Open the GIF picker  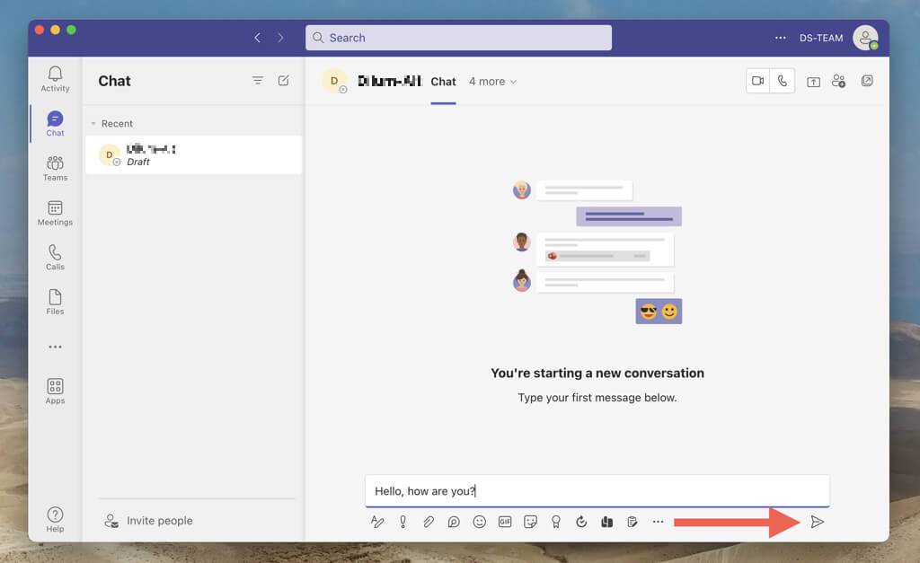(x=505, y=522)
